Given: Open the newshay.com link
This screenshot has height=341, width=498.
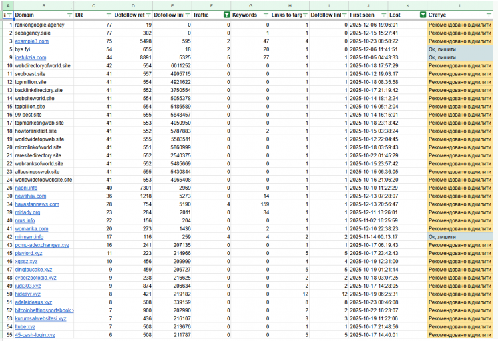Looking at the screenshot, I should 31,196.
